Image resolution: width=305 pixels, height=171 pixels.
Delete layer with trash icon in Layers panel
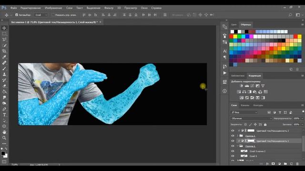297,164
